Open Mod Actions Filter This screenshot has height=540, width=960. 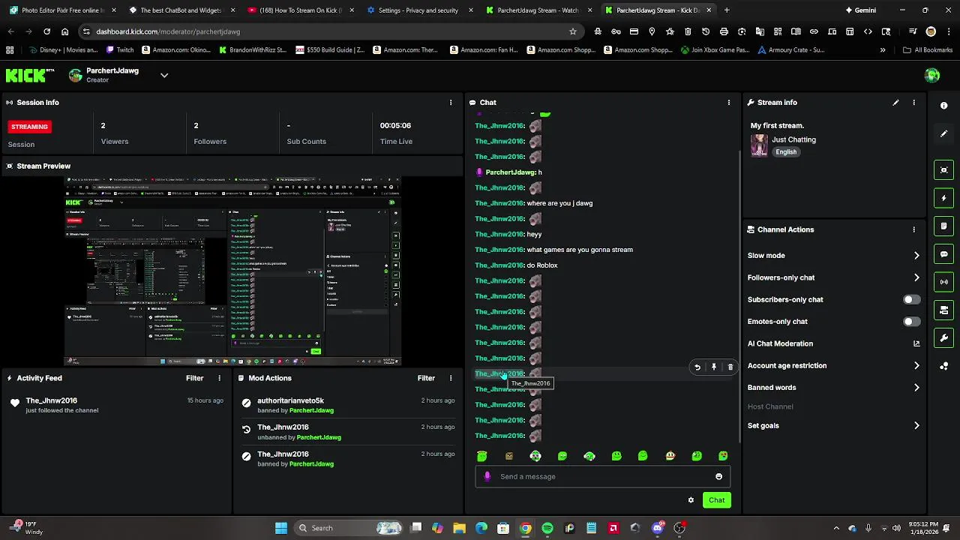click(426, 378)
